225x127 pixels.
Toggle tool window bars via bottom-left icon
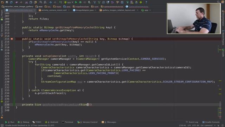tap(2, 126)
